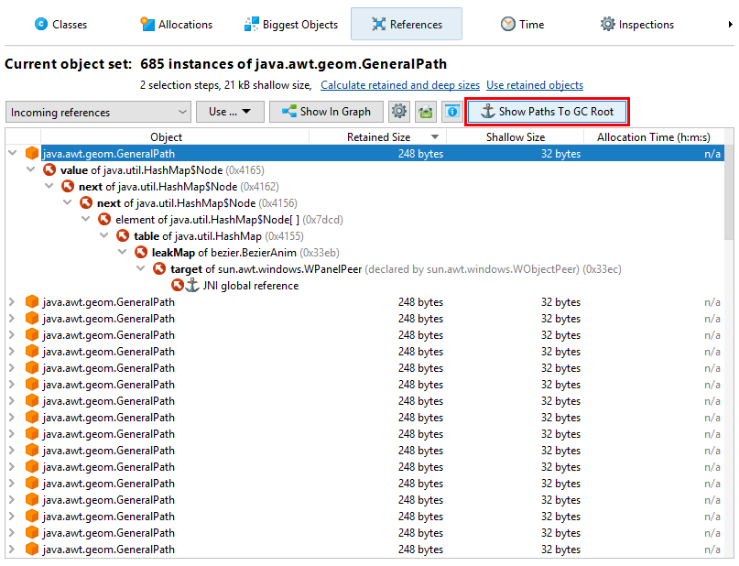The image size is (739, 566).
Task: Click Show In Graph button
Action: (x=326, y=112)
